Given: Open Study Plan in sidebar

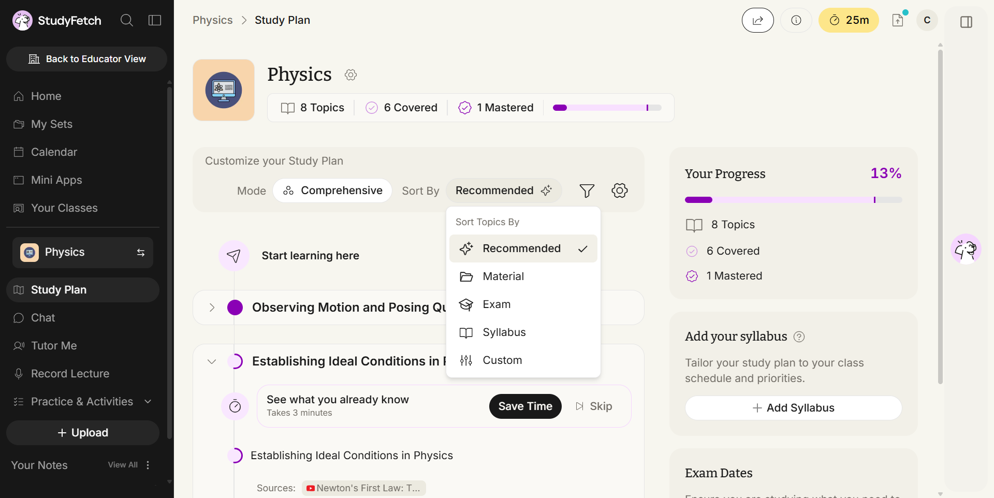Looking at the screenshot, I should [83, 290].
